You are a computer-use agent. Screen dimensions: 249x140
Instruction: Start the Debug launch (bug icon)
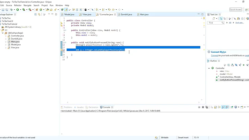click(11, 10)
